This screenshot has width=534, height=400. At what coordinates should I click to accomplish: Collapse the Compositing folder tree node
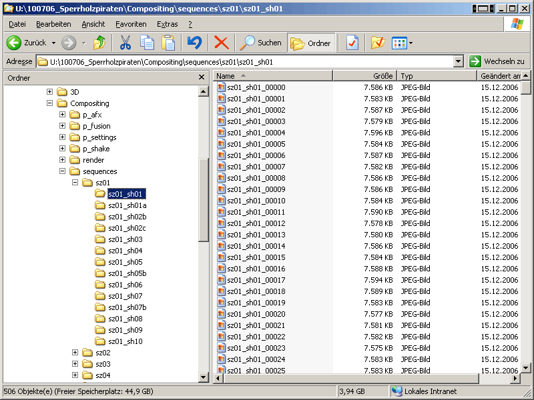[x=49, y=103]
